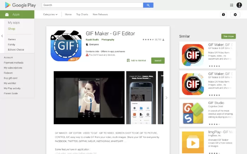Open the account profile avatar

239,5
